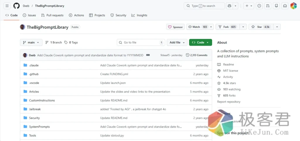300x141 pixels.
Task: Expand the star lists dropdown arrow
Action: [x=277, y=27]
